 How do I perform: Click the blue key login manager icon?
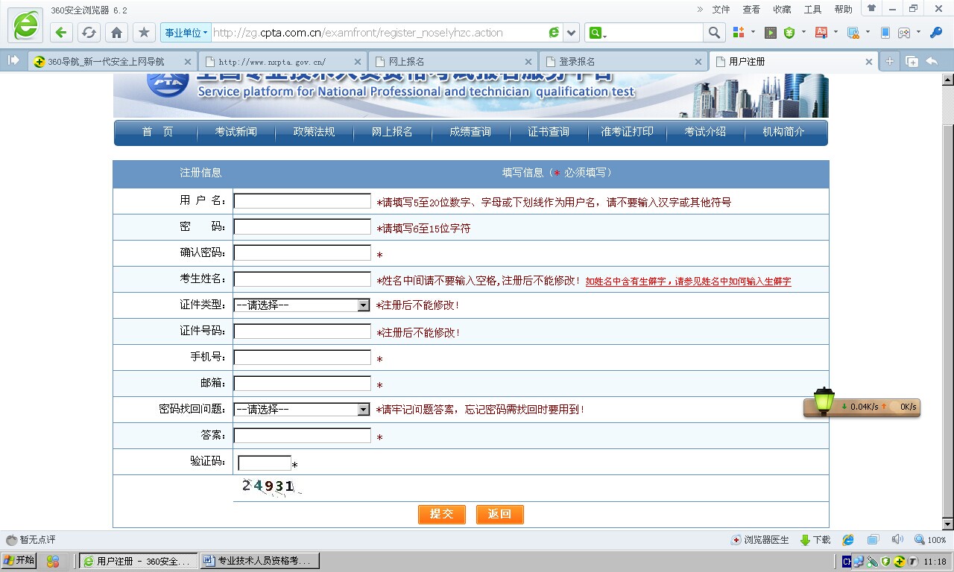[x=936, y=33]
